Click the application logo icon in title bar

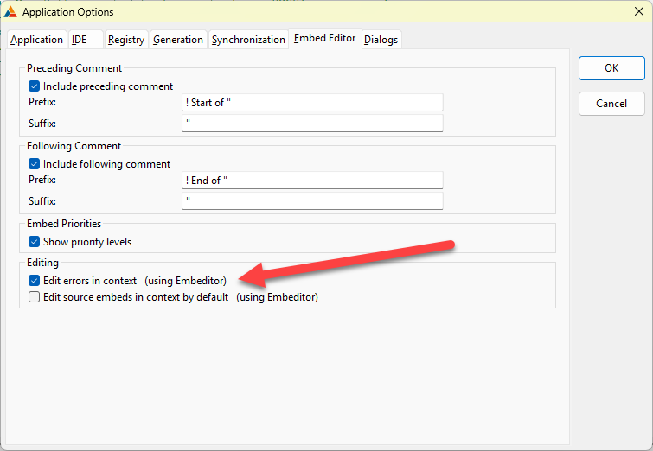11,12
